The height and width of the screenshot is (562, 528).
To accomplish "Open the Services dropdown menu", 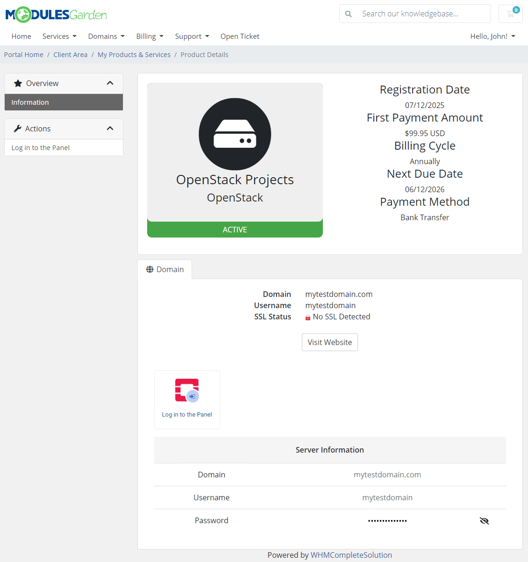I will click(59, 36).
